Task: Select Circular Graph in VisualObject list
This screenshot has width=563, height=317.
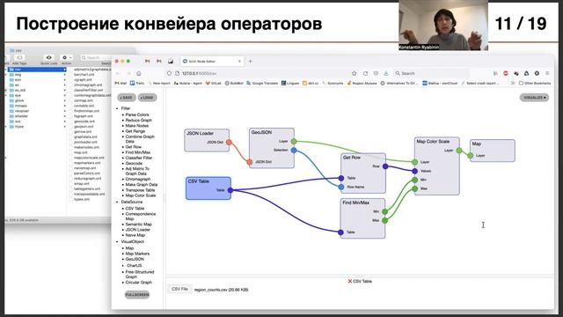Action: tap(139, 283)
